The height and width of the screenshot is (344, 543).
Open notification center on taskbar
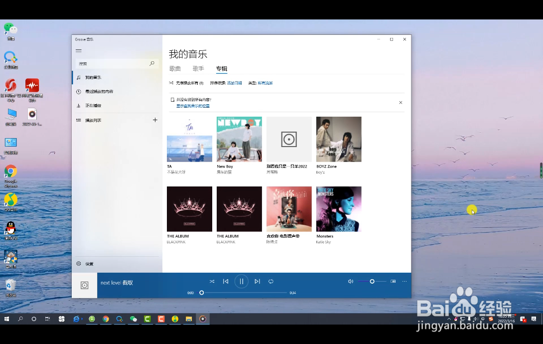point(534,319)
